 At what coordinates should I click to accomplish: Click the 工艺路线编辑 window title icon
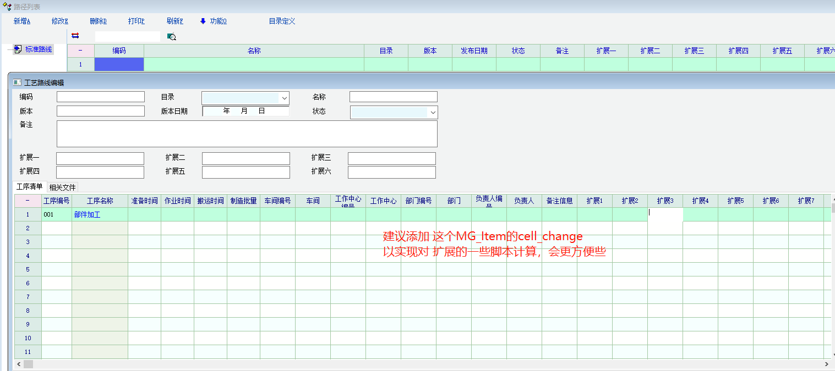pos(17,82)
